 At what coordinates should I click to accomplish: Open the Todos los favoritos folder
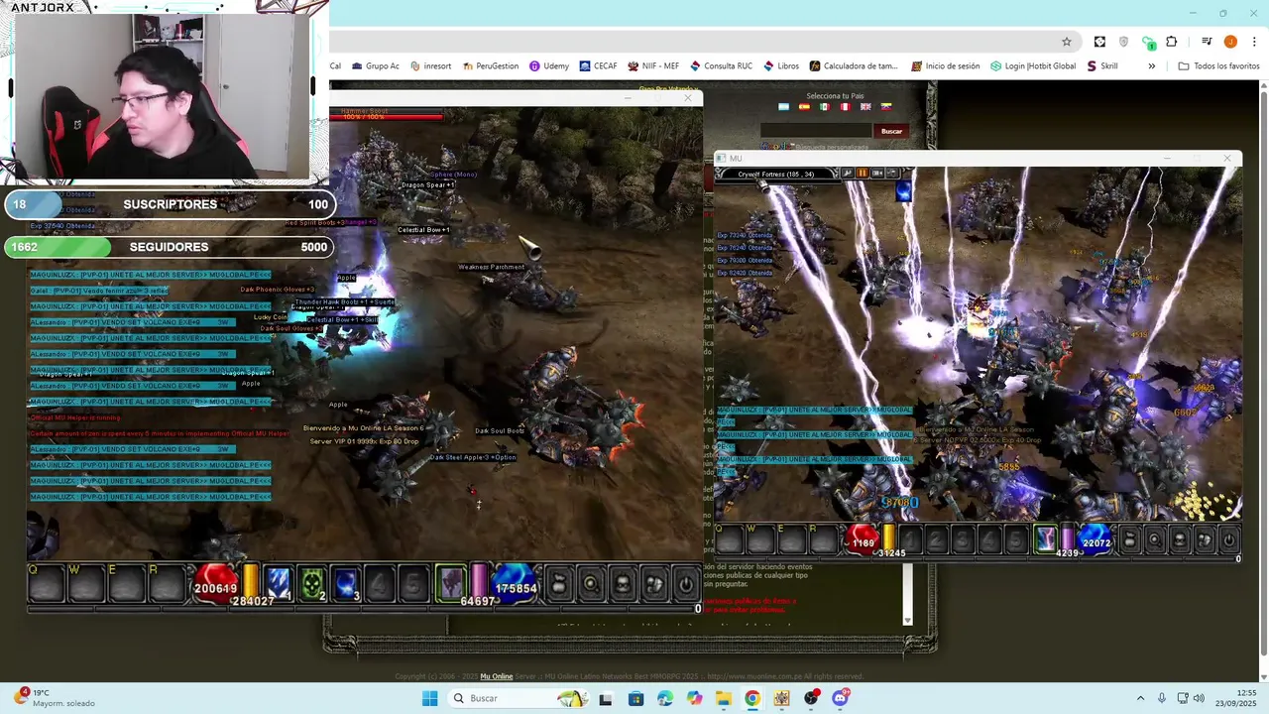[1218, 66]
